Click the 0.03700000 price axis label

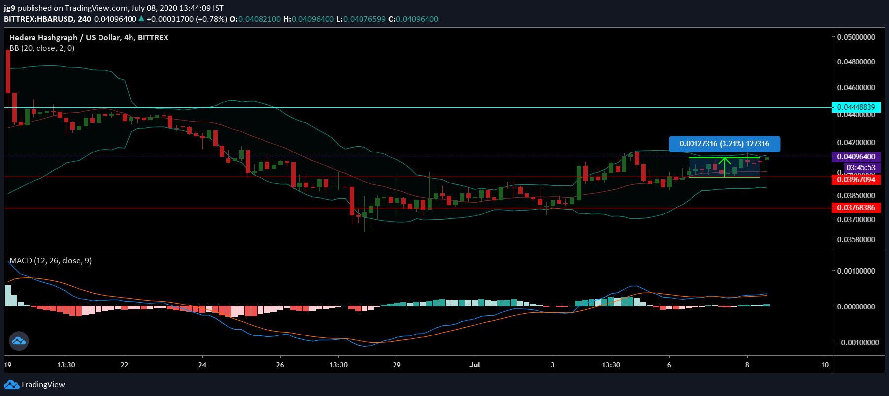click(x=856, y=220)
